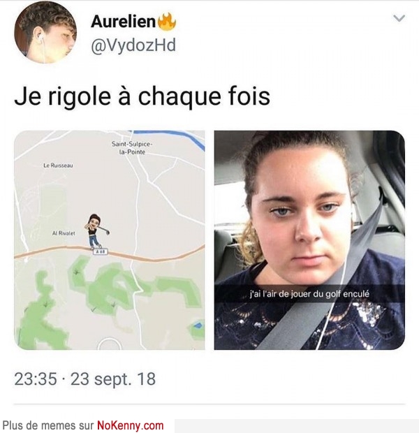Click the blue river line on map
Viewport: 419px width, 433px height.
(x=177, y=137)
